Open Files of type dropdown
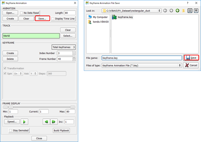 click(180, 65)
